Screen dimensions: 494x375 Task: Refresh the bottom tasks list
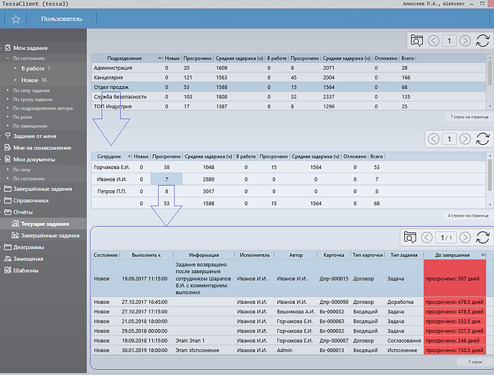point(483,237)
